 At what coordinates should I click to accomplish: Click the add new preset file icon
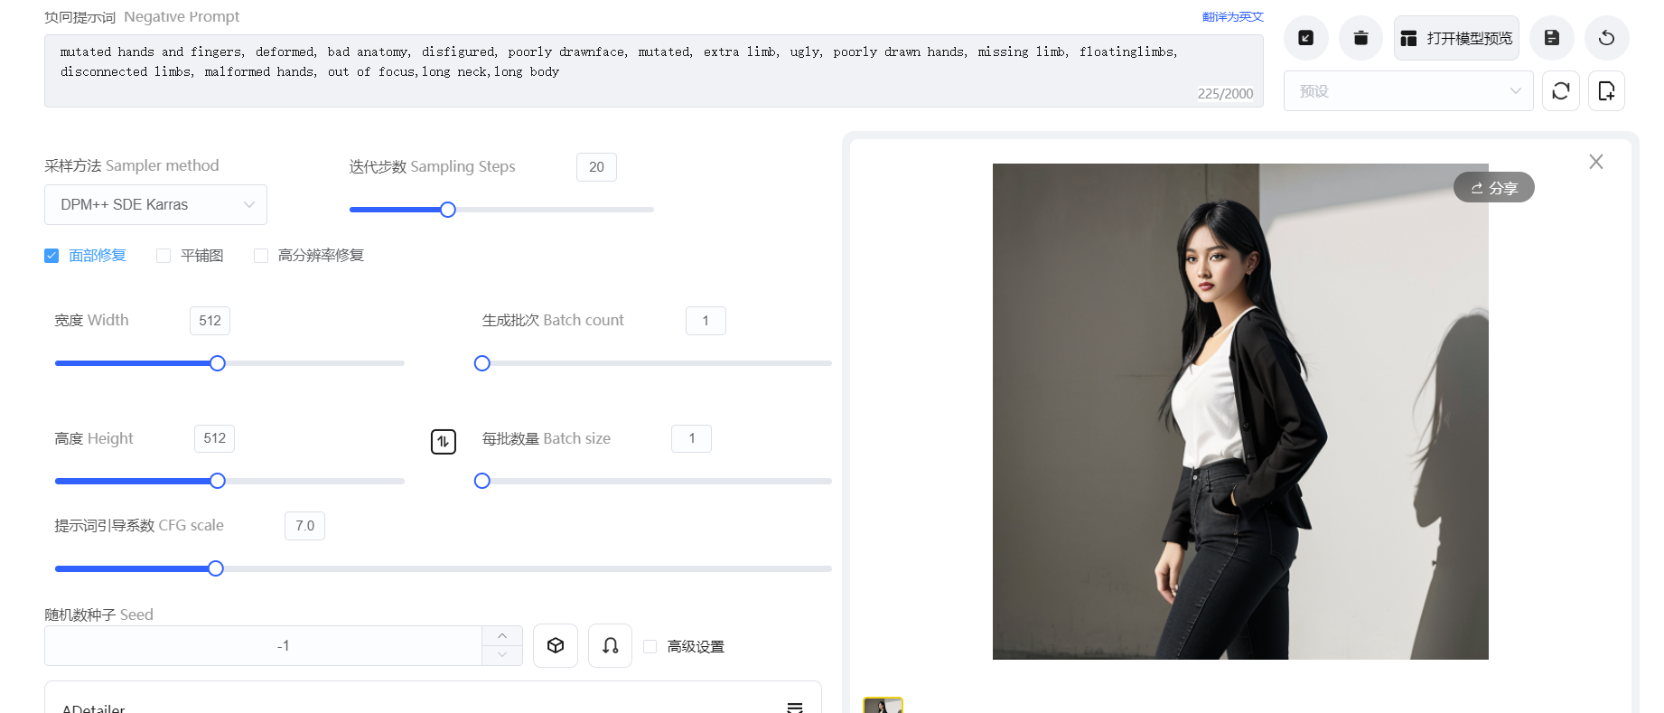(x=1606, y=90)
